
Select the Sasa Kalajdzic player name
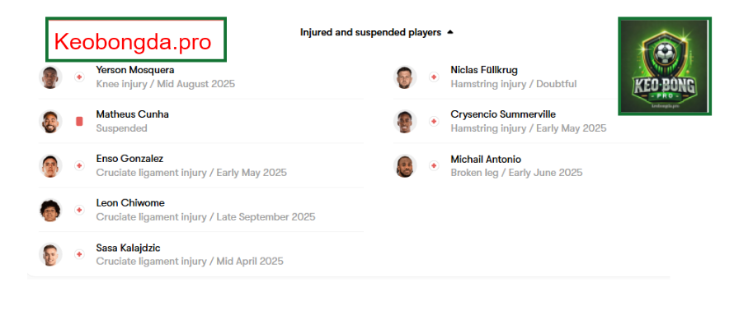129,248
